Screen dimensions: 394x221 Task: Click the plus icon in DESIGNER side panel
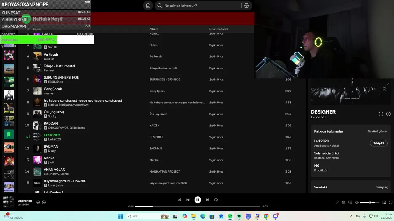tap(388, 114)
